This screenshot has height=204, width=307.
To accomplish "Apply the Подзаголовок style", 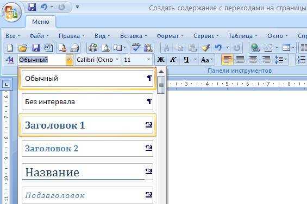I will click(87, 195).
